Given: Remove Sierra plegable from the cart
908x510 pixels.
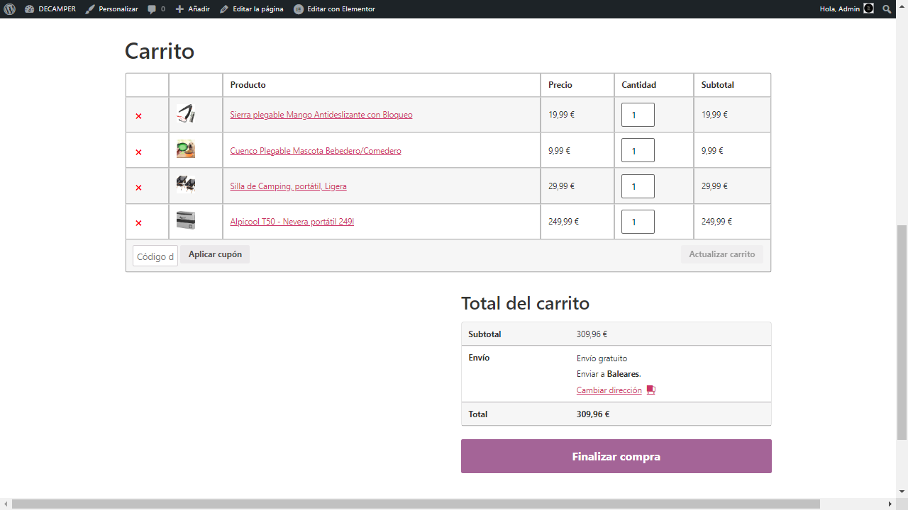Looking at the screenshot, I should [138, 116].
